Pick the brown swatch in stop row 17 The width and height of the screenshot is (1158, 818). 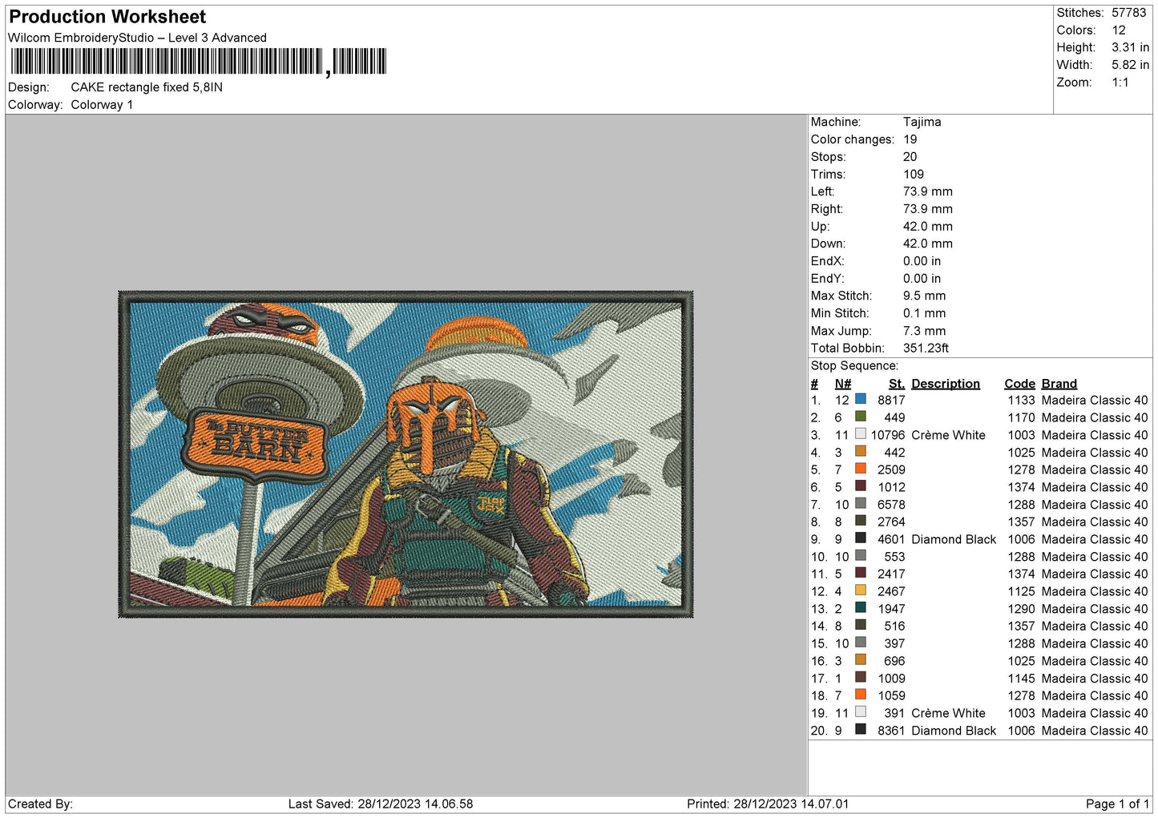tap(861, 678)
